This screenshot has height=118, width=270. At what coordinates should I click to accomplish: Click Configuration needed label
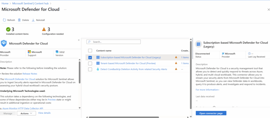(53, 34)
